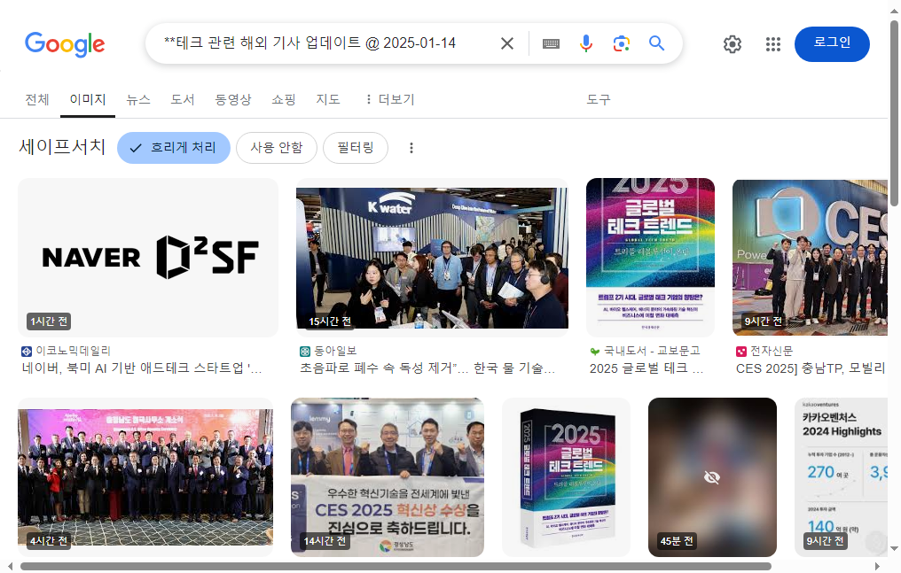The image size is (901, 573).
Task: Start voice search with the microphone icon
Action: 585,43
